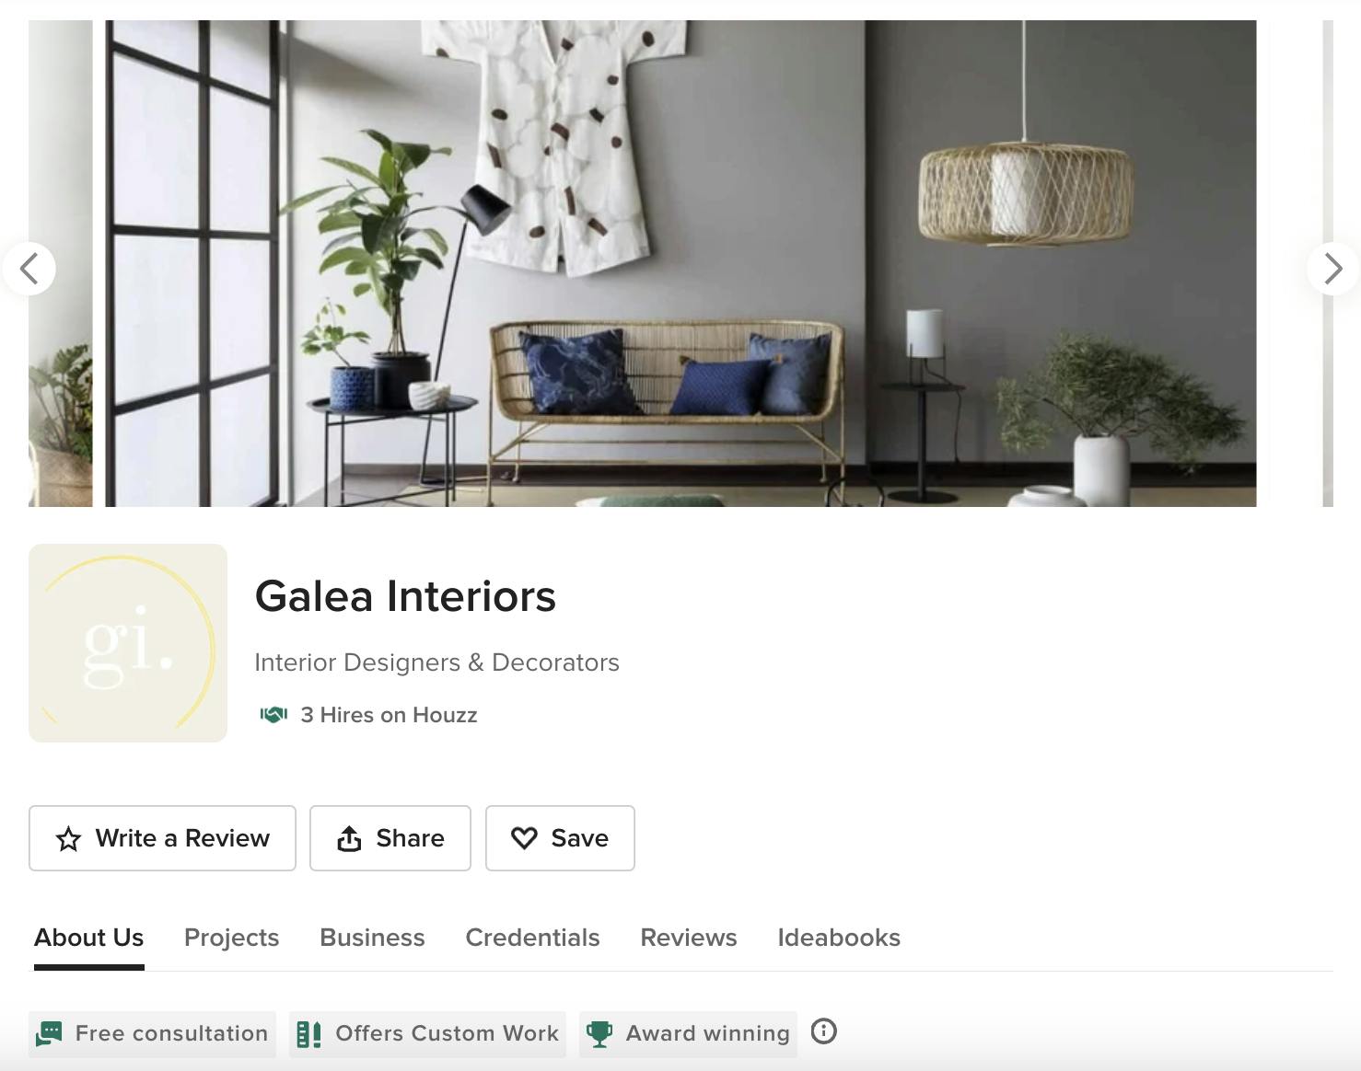This screenshot has width=1361, height=1071.
Task: Go to the previous carousel photo
Action: point(29,269)
